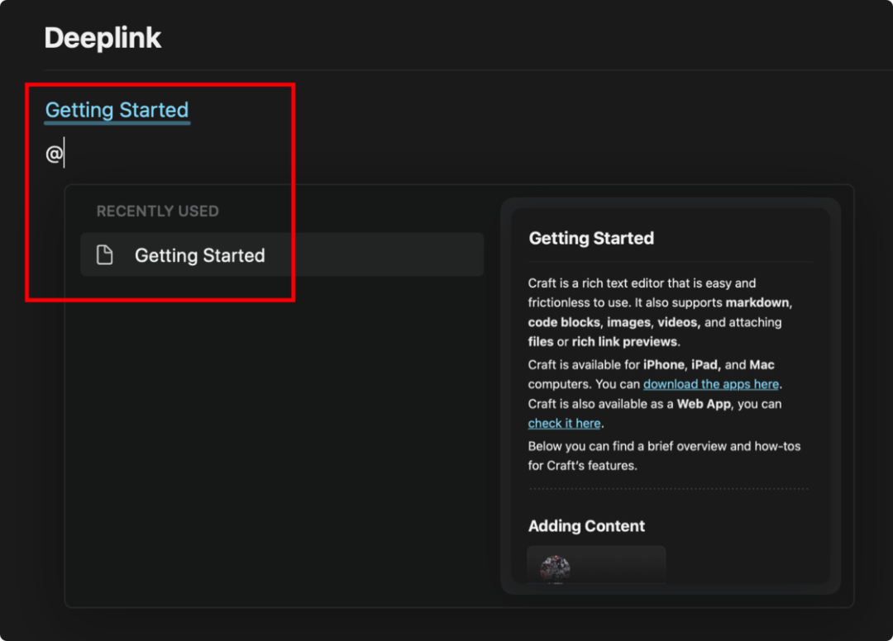Select Getting Started from the recently used list

tap(282, 254)
